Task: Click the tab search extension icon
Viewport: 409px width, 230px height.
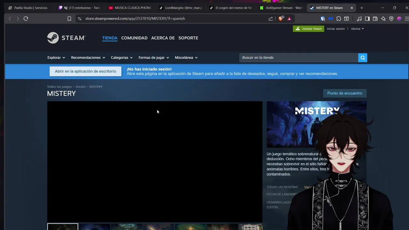Action: click(x=346, y=19)
